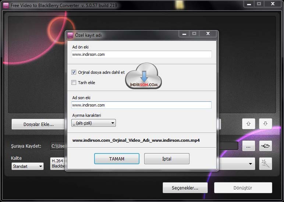The height and width of the screenshot is (202, 284).
Task: Minimize the Özel kayıt adı dialog
Action: (184, 34)
